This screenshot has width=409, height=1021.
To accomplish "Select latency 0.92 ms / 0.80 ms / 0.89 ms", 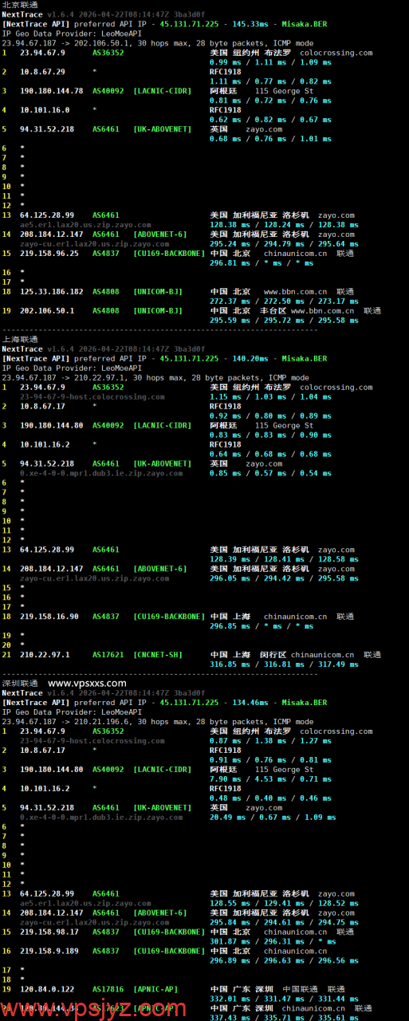I will [x=271, y=416].
